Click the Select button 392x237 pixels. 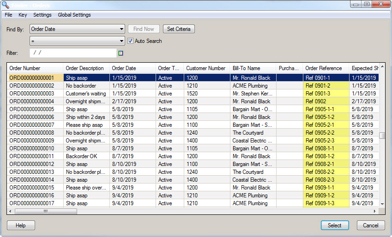tap(335, 225)
